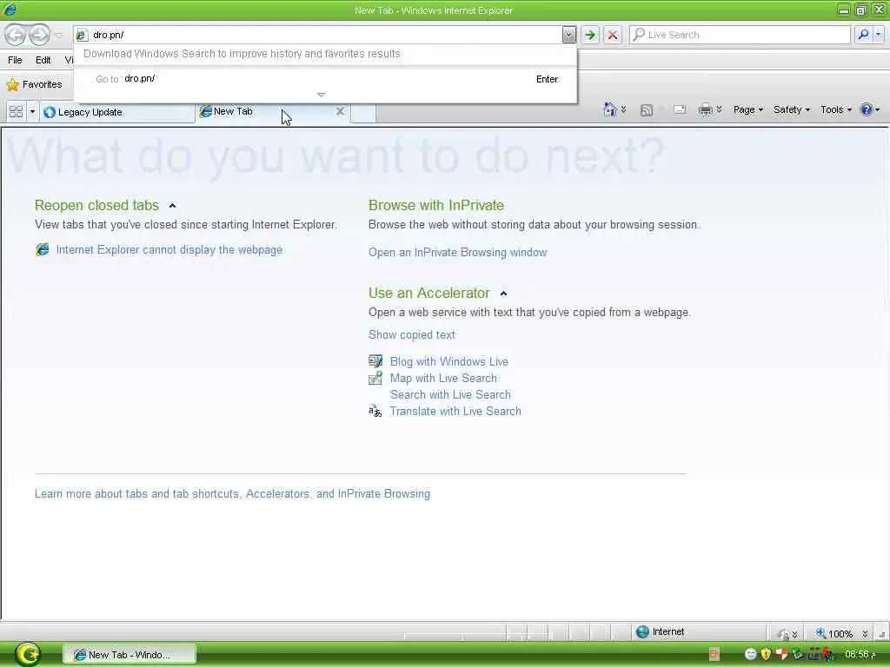Click the Forward navigation button
This screenshot has width=890, height=667.
click(39, 35)
